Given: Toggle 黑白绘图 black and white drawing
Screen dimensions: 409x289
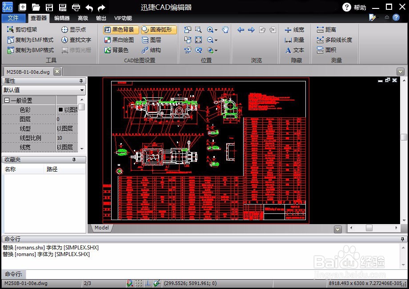Looking at the screenshot, I should (119, 40).
